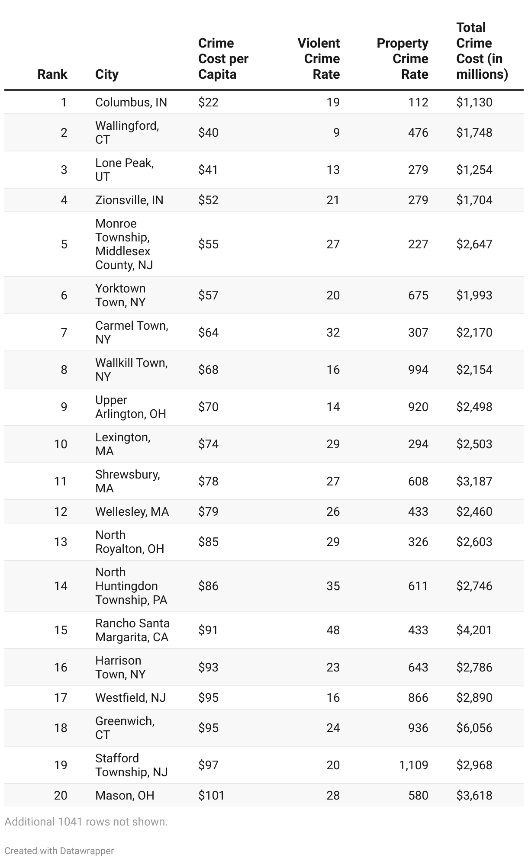This screenshot has width=528, height=861.
Task: Click Rancho Santa Margarita, CA city cell
Action: point(132,630)
